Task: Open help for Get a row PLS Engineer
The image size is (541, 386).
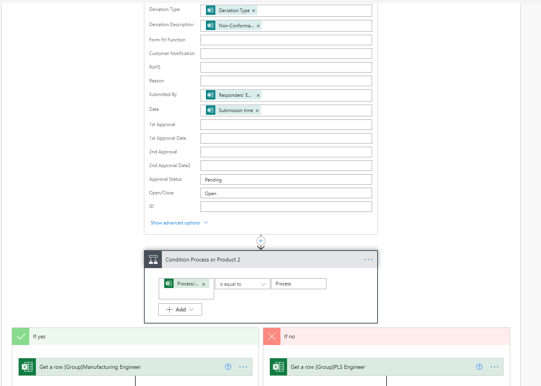Action: (479, 367)
